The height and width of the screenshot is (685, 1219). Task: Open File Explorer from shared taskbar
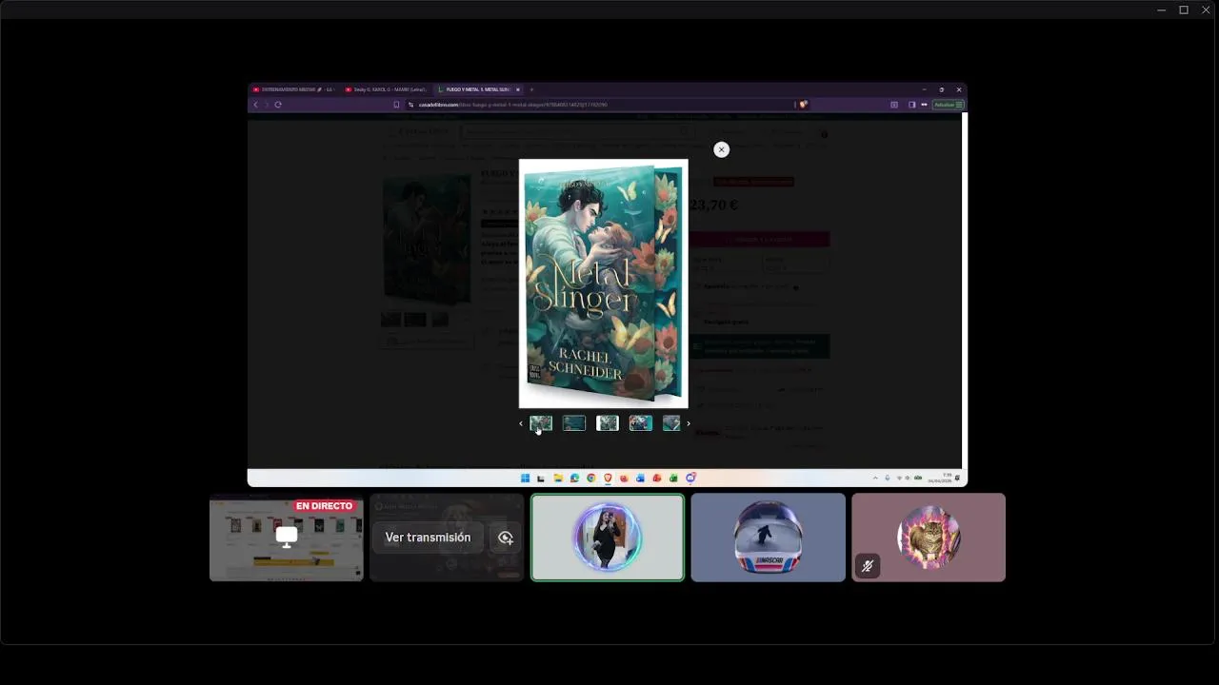tap(558, 478)
